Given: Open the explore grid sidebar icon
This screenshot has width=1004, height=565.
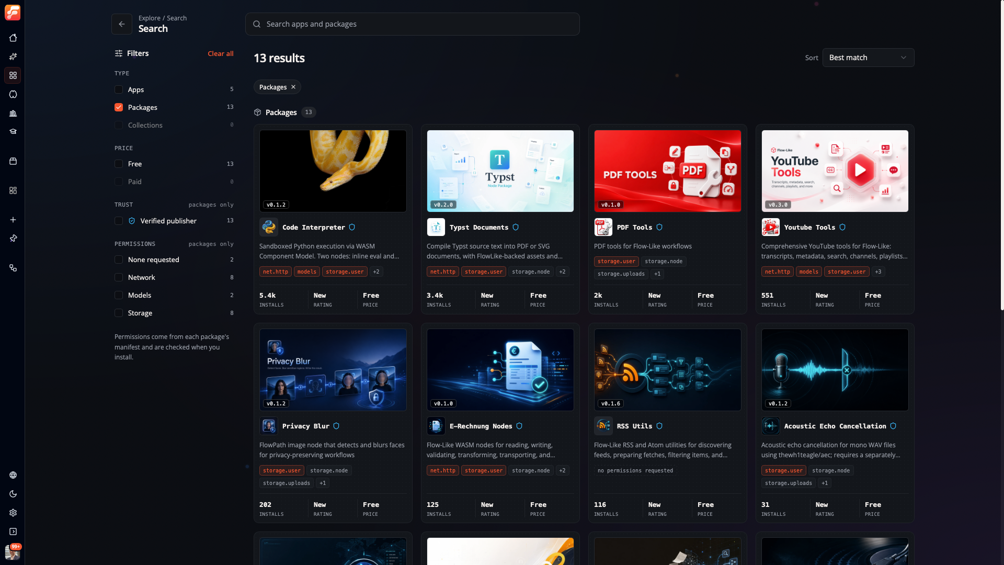Looking at the screenshot, I should tap(13, 75).
